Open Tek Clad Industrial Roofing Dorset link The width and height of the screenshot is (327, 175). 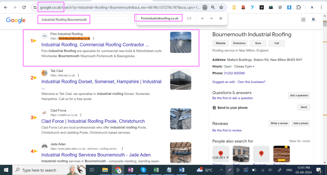101,82
